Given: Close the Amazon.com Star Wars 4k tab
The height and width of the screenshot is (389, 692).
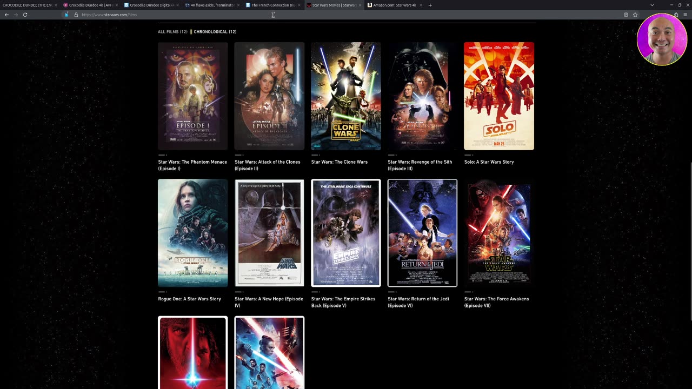Looking at the screenshot, I should click(x=421, y=5).
